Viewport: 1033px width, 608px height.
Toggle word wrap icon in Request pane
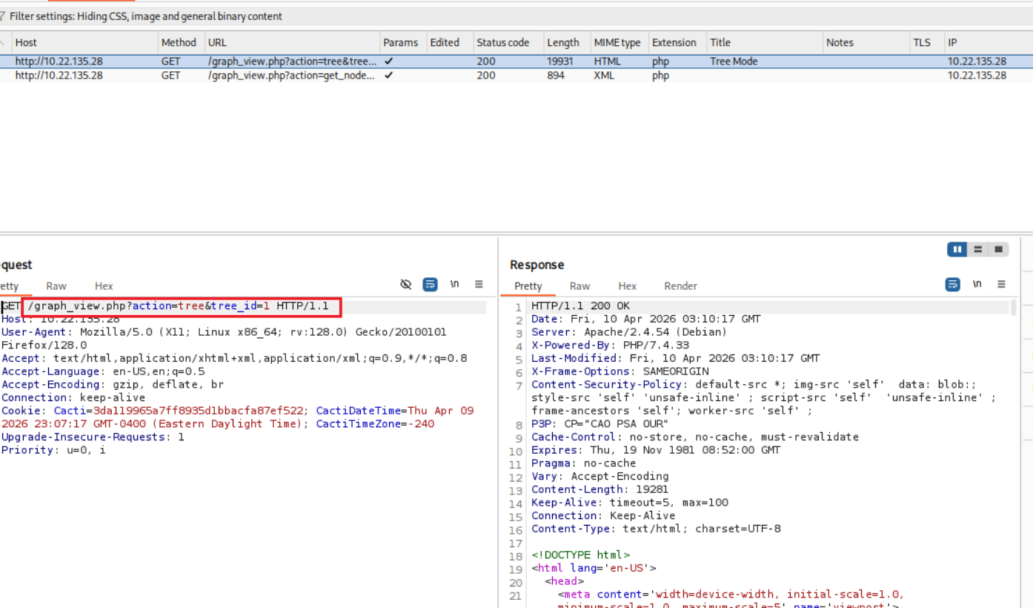(430, 285)
